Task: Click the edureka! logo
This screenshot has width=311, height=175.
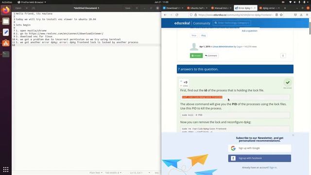Action: point(182,23)
